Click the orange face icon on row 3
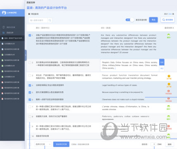The image size is (177, 149). click(169, 76)
